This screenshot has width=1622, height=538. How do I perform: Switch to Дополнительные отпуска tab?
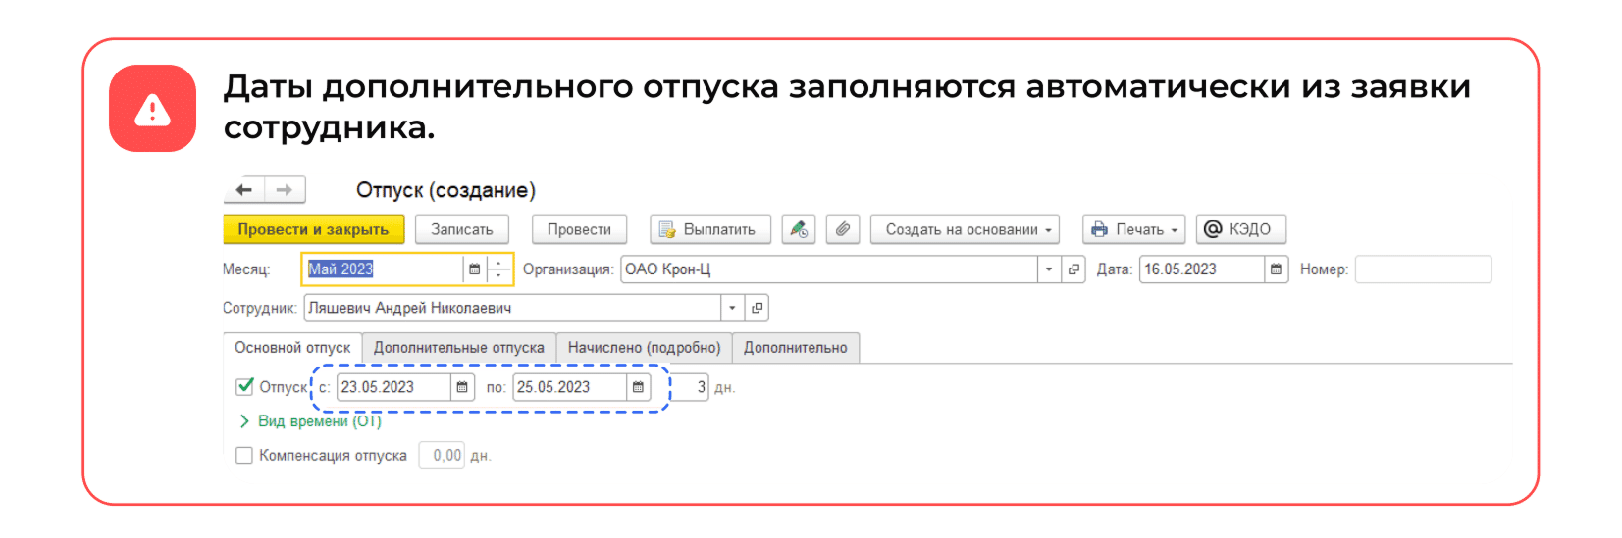(458, 348)
